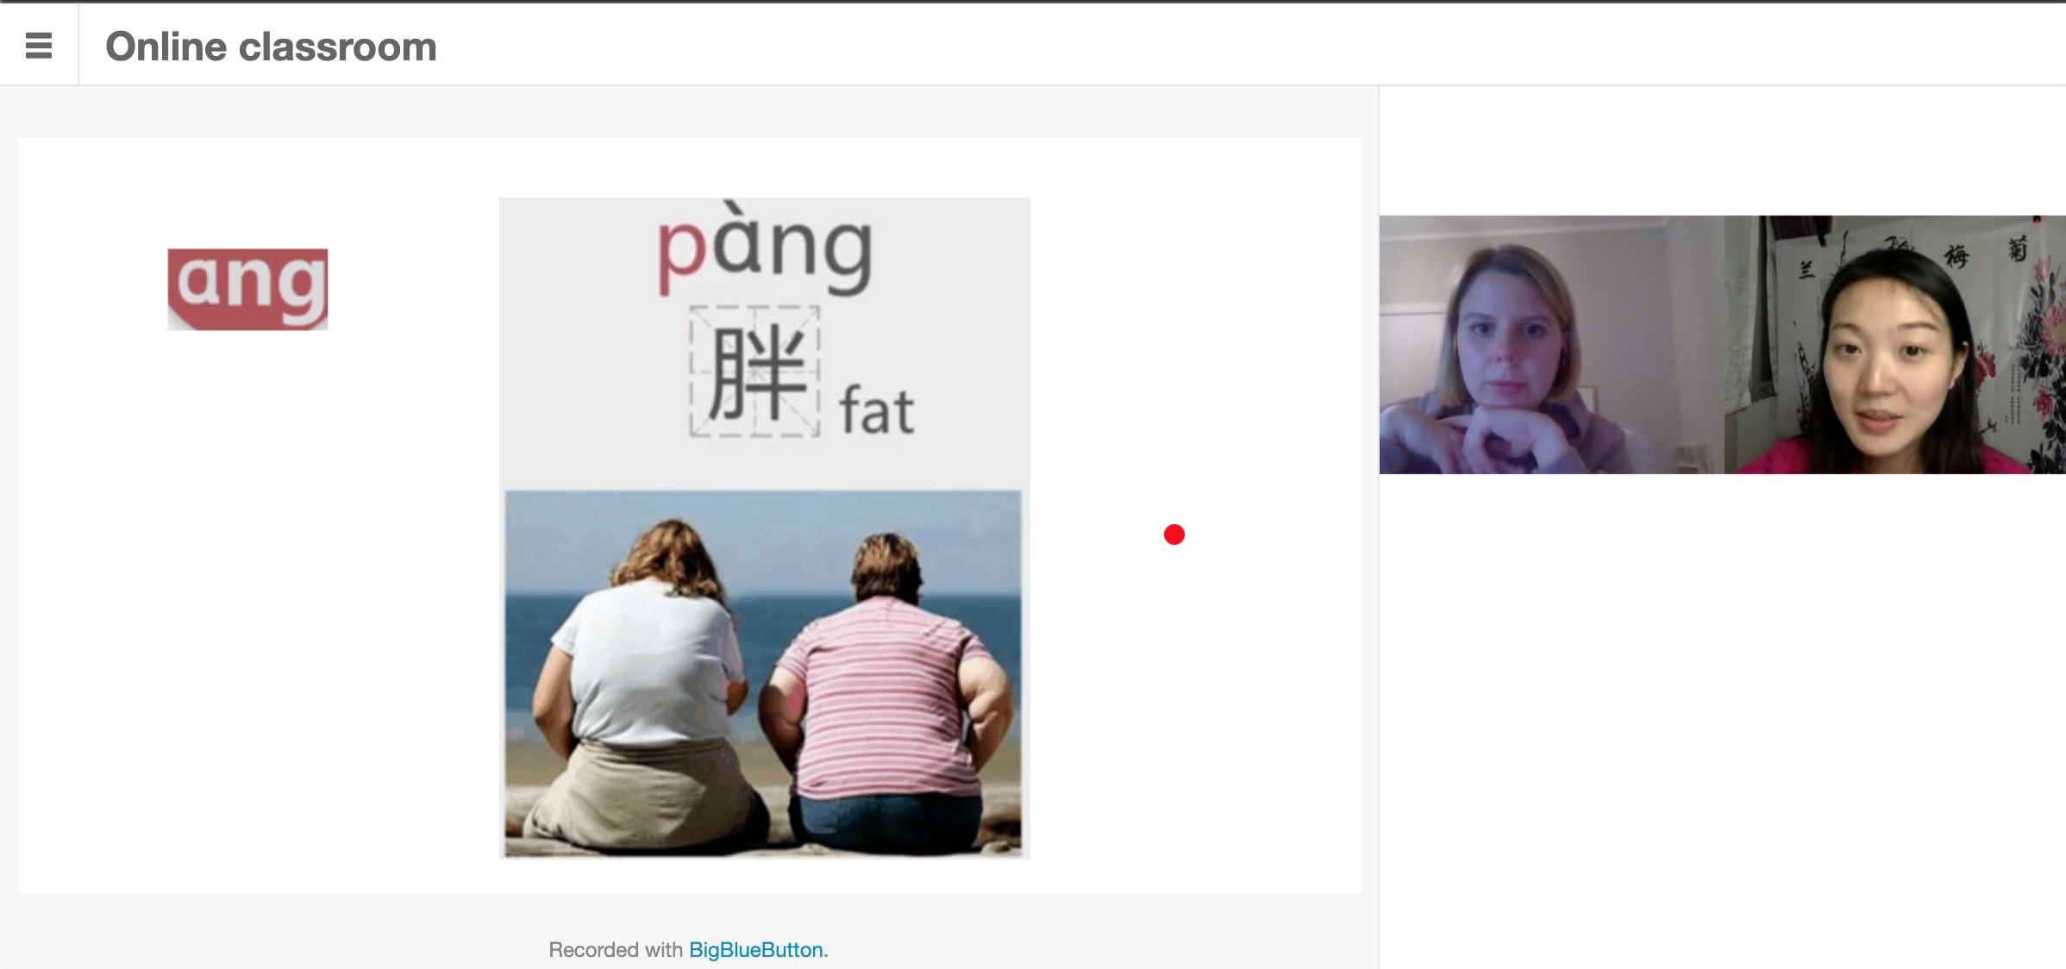Click the 'Recorded with' footer text

(x=616, y=949)
